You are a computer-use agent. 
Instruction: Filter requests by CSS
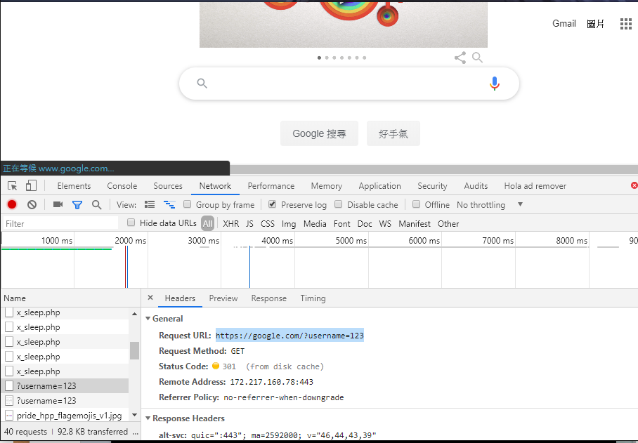(267, 223)
